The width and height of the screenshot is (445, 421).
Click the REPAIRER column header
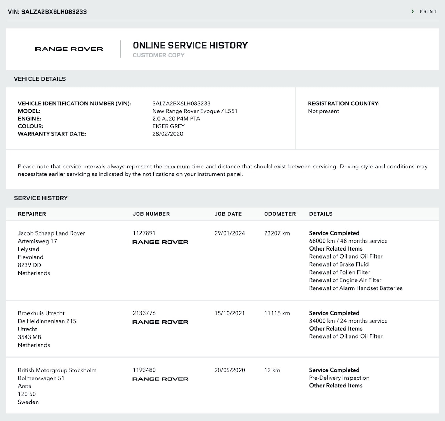pyautogui.click(x=32, y=214)
